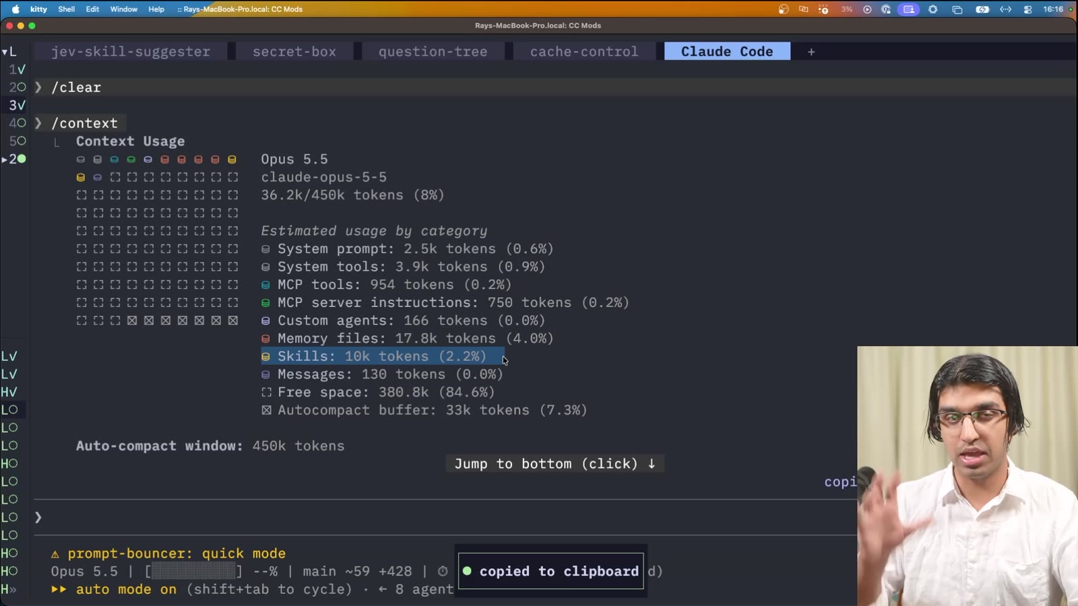Click the 'MCP tools: 954 tokens' line
The width and height of the screenshot is (1078, 606).
[x=386, y=284]
